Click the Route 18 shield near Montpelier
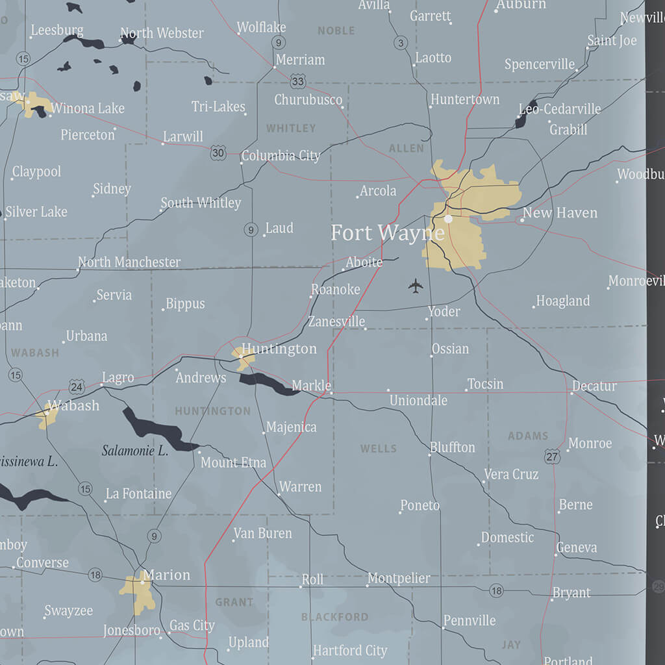The image size is (665, 665). click(x=497, y=592)
